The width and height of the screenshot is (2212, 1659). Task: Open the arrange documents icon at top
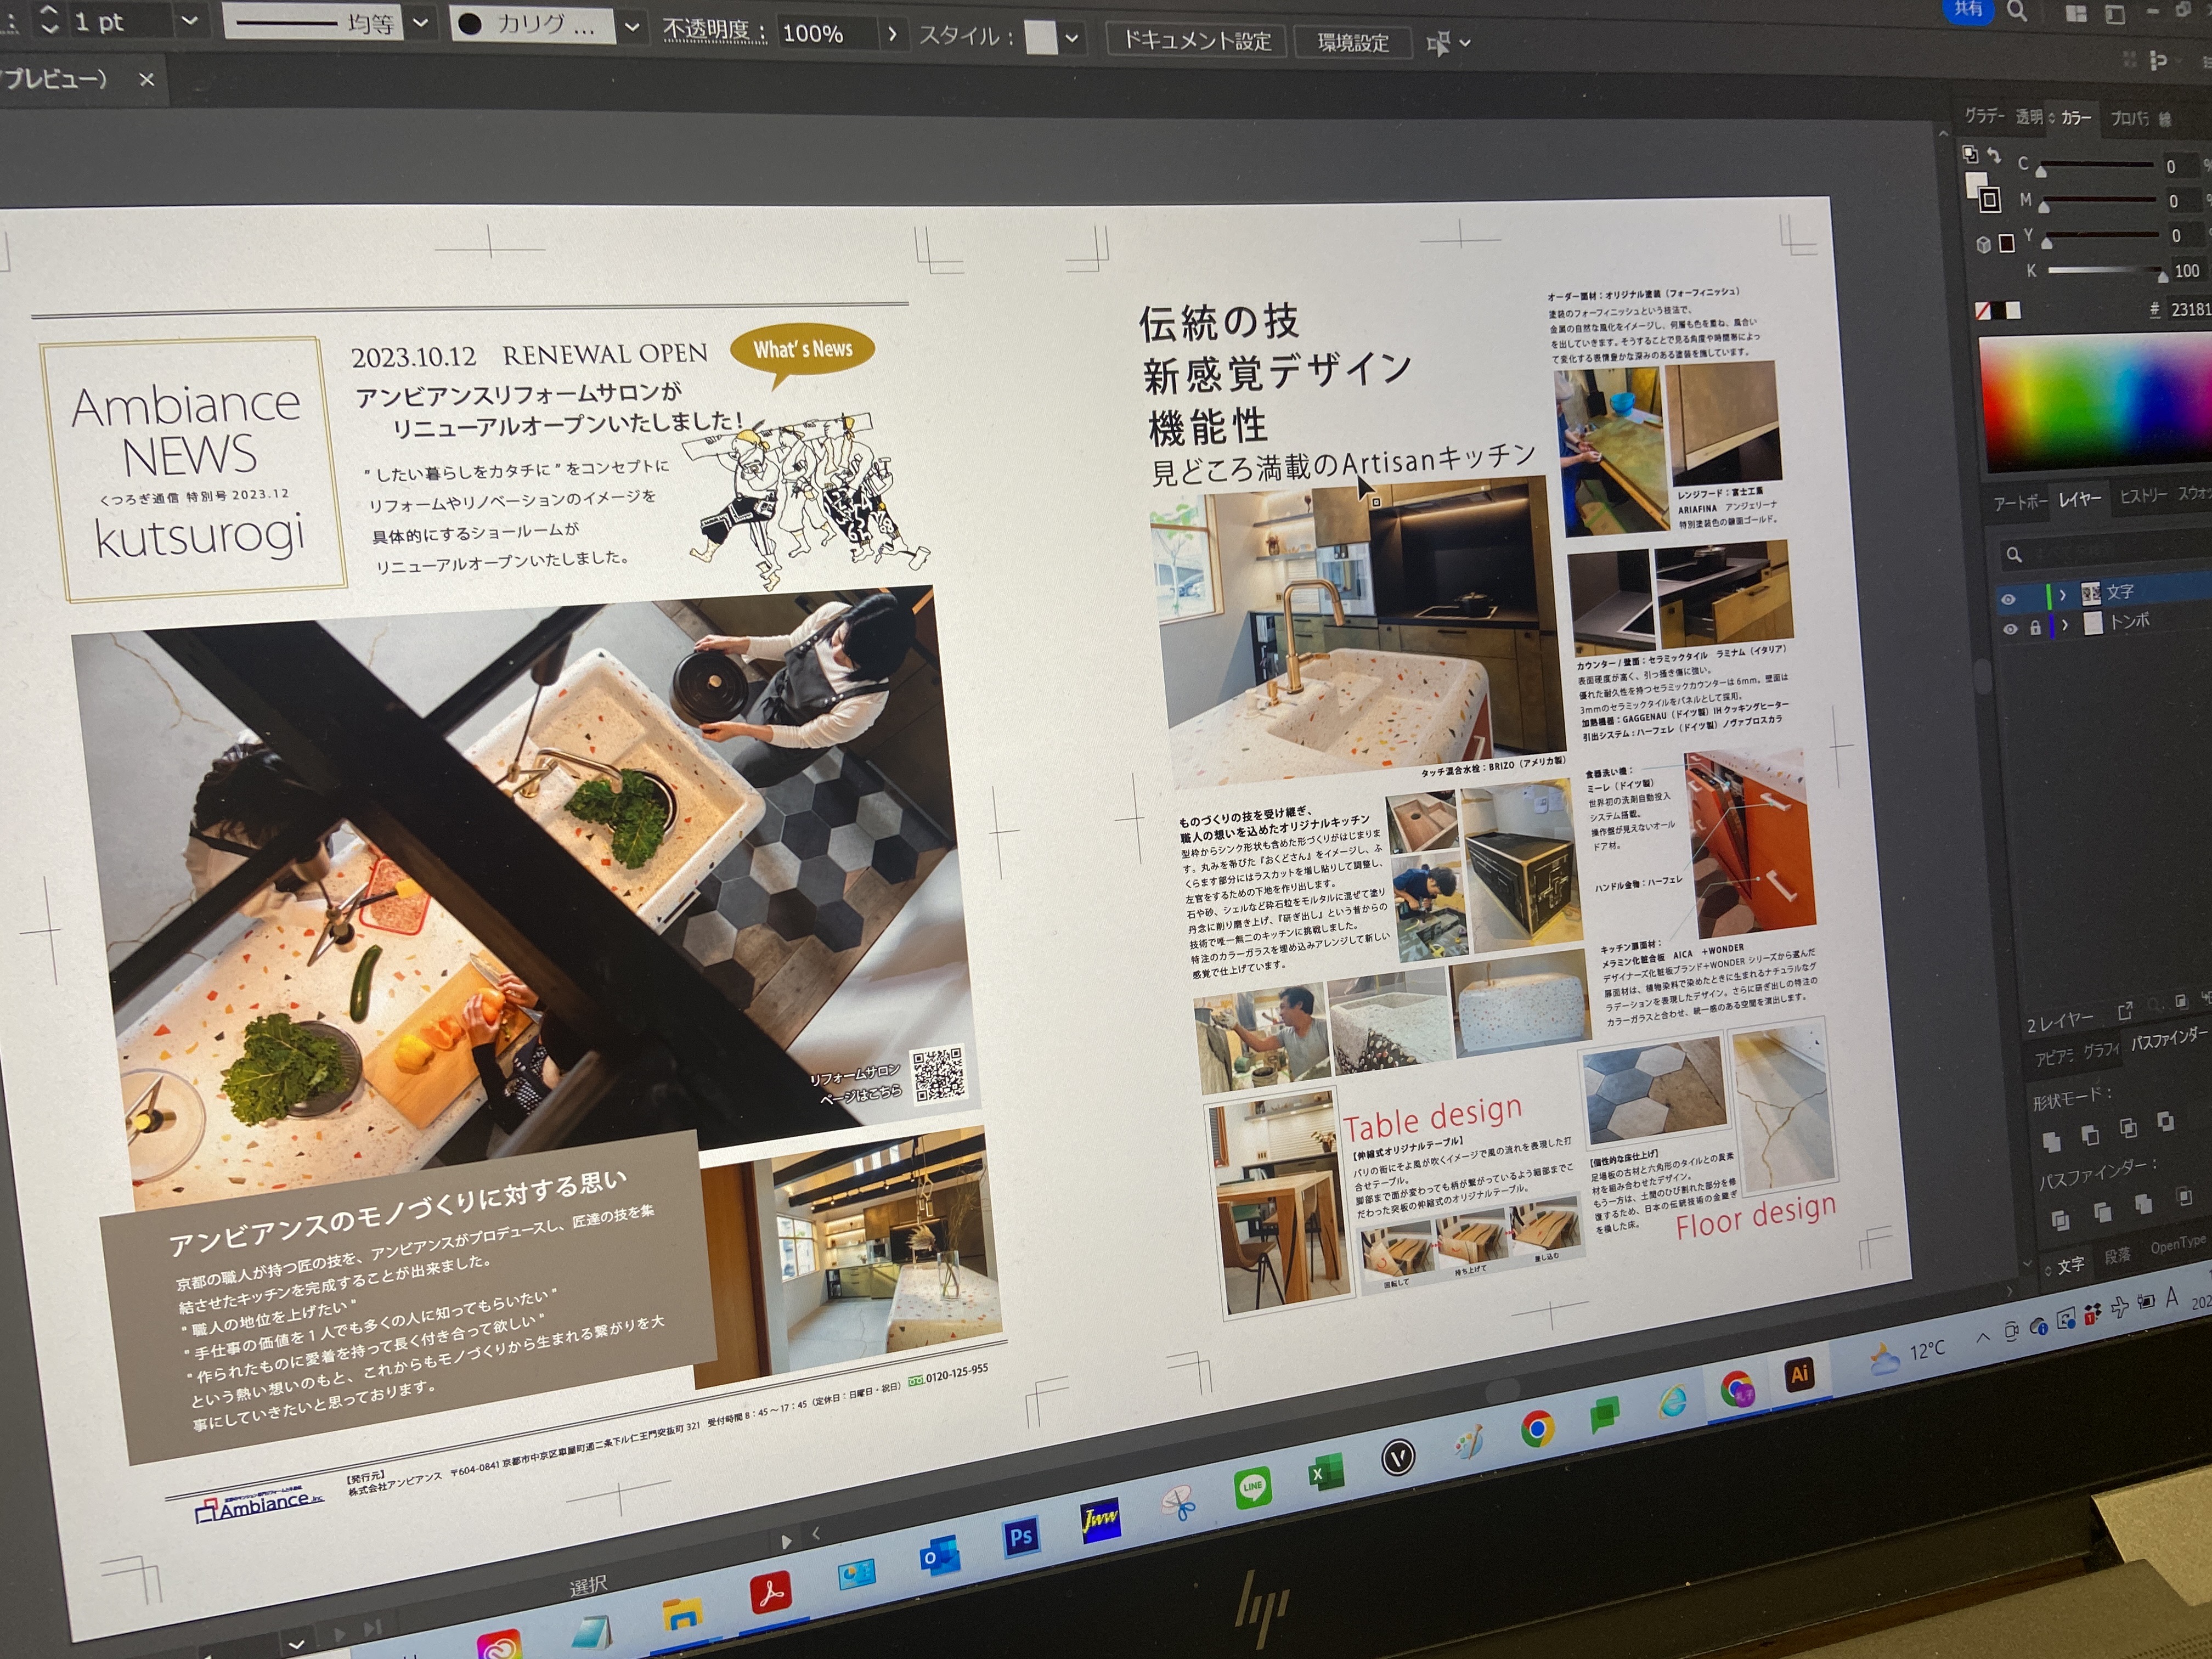click(x=2076, y=13)
